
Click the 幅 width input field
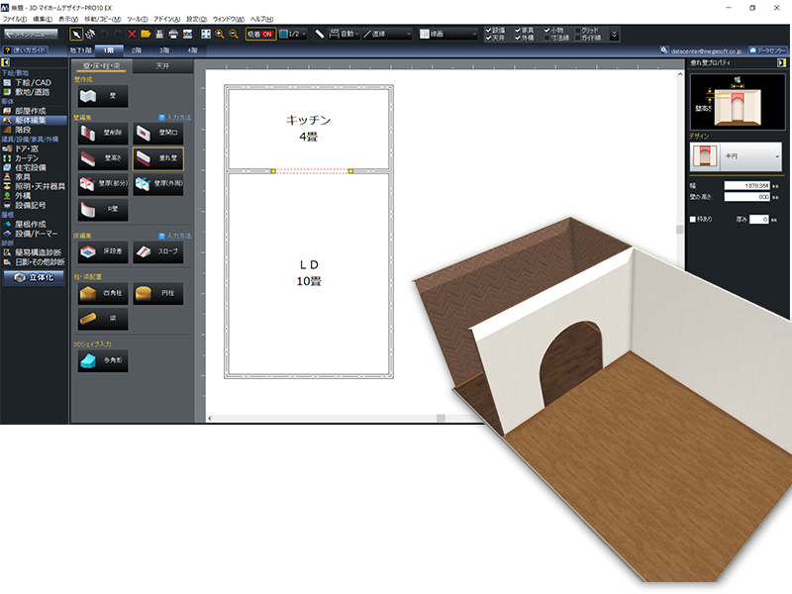tap(748, 185)
